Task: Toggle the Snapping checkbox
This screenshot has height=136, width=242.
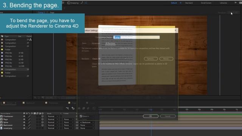Action: (x=69, y=3)
